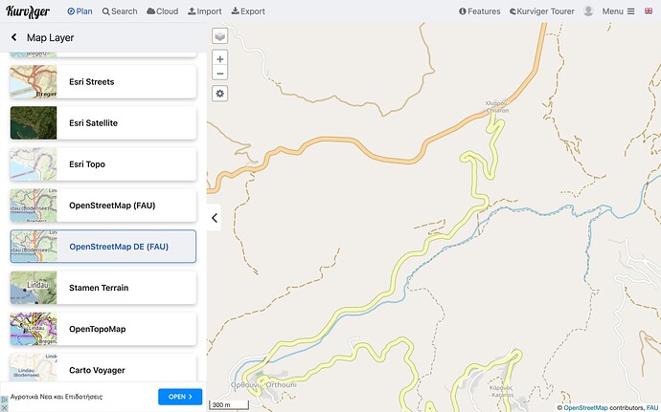Open the FAU attribution link
The image size is (661, 412).
tap(651, 407)
